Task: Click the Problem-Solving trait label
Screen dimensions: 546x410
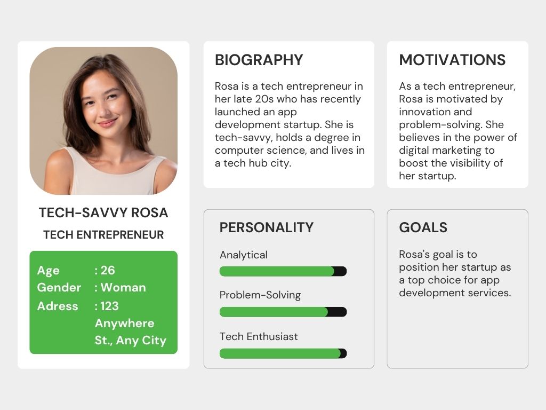Action: pos(260,295)
